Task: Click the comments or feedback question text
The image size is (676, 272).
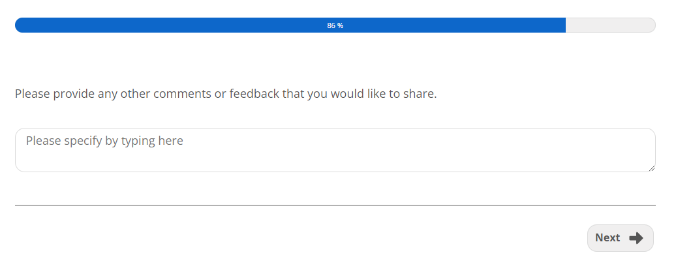Action: (225, 94)
